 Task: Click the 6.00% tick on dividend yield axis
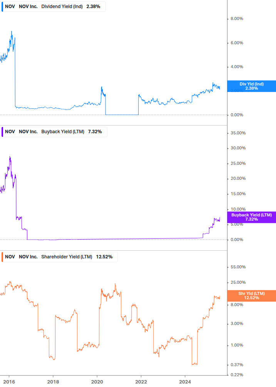click(x=237, y=43)
